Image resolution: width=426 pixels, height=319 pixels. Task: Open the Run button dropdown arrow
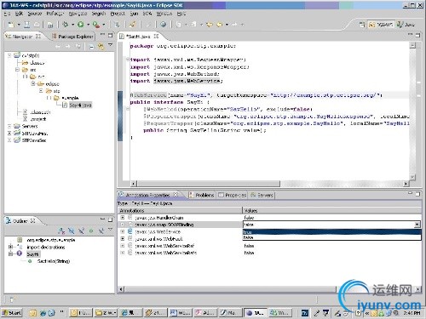pos(88,25)
